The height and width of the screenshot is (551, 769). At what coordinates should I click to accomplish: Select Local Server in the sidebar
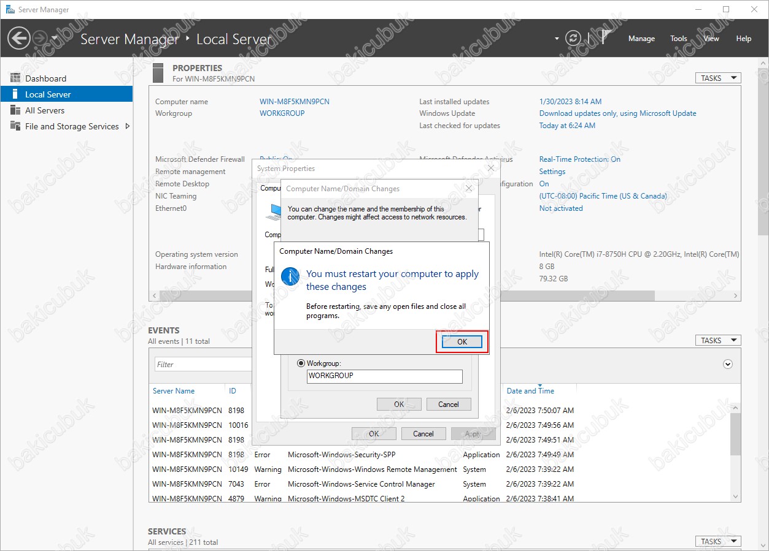(x=66, y=94)
